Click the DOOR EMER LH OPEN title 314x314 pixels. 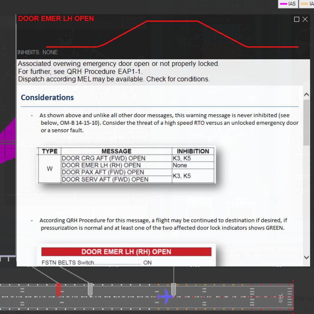(x=56, y=19)
